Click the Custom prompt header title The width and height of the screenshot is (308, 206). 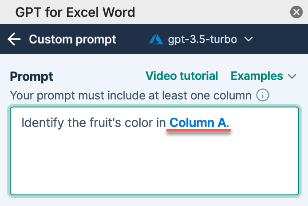72,39
